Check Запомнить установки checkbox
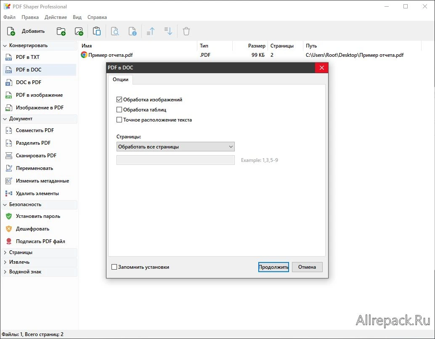The width and height of the screenshot is (435, 339). [x=114, y=267]
